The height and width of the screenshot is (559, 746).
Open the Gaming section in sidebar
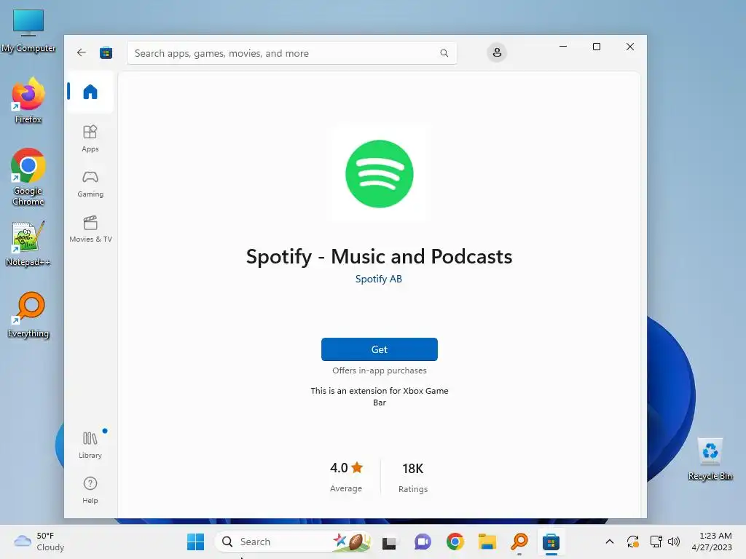90,184
